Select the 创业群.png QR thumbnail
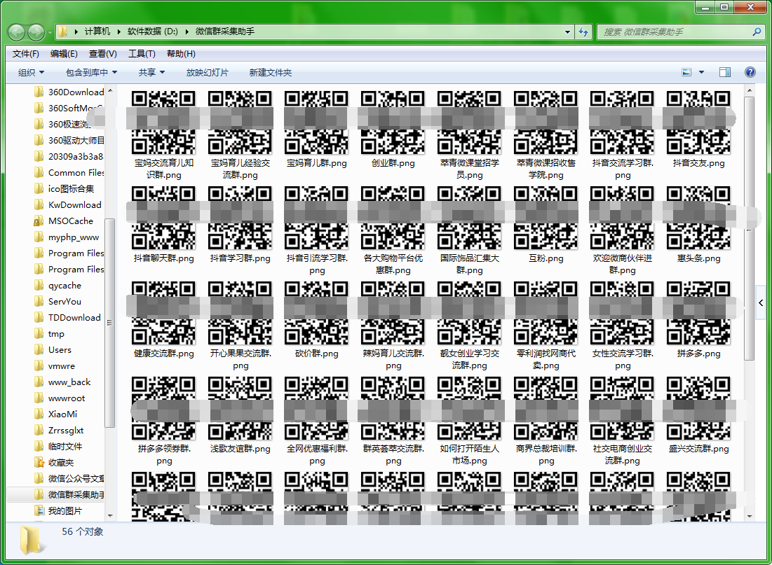The width and height of the screenshot is (772, 565). pos(393,123)
